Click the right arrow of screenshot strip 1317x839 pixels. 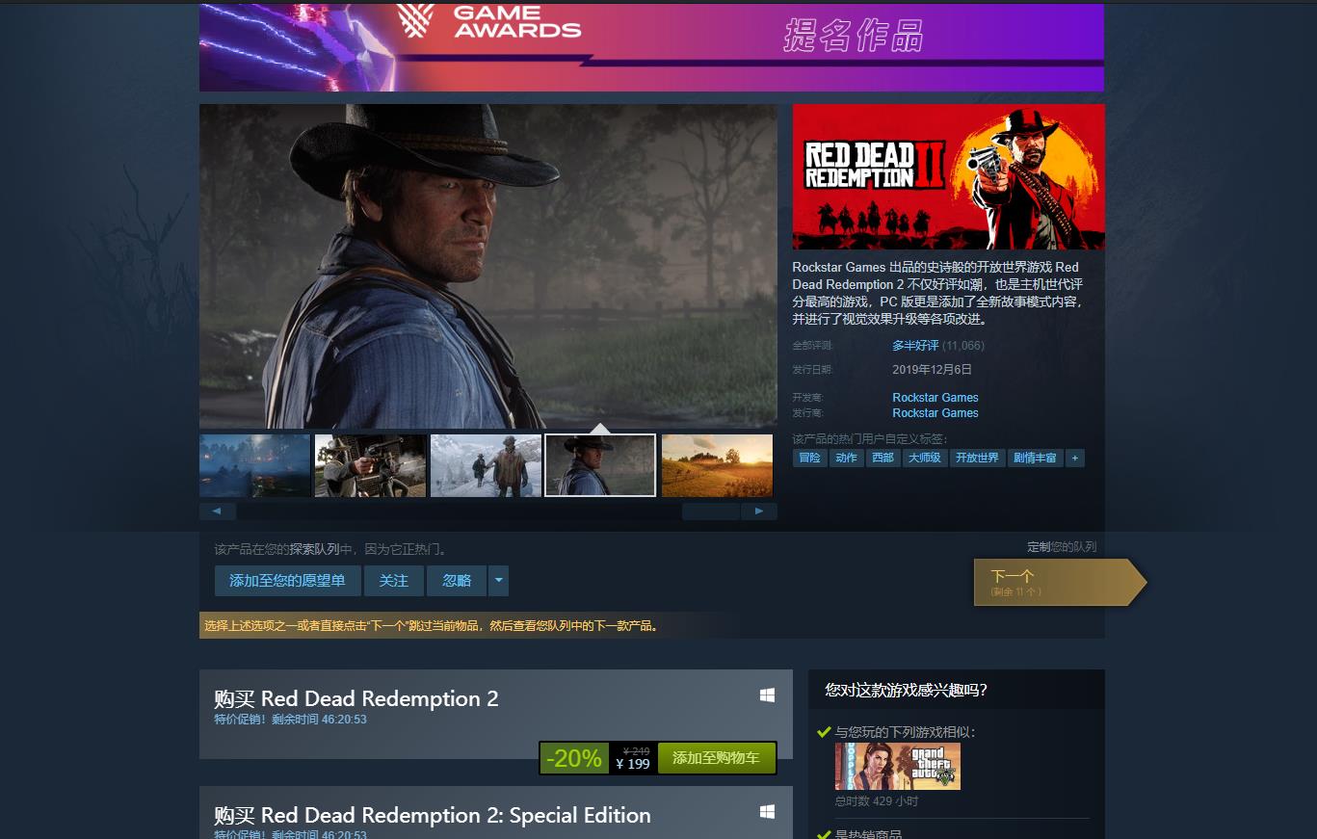click(x=759, y=511)
